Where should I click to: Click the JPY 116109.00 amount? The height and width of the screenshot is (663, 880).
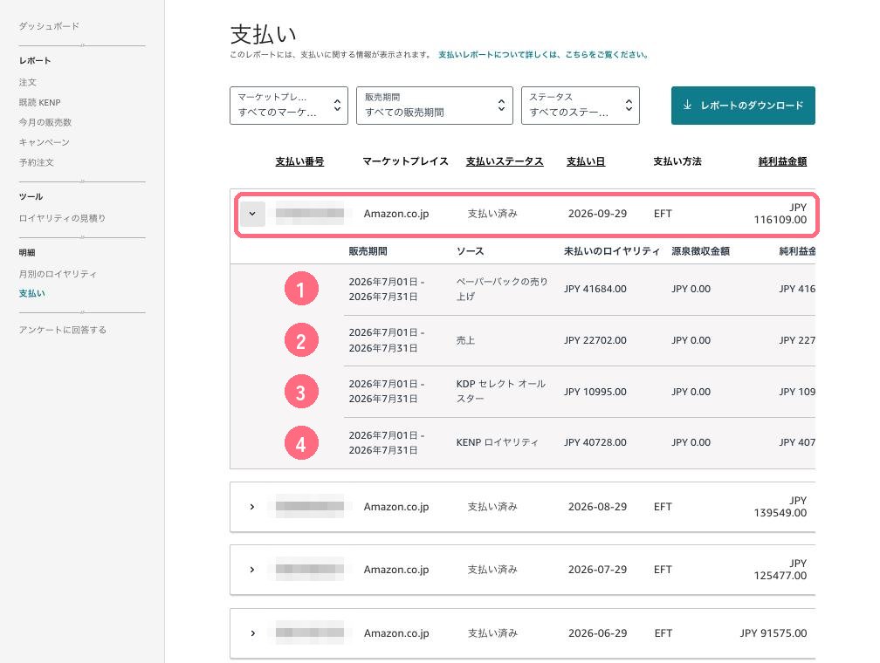pyautogui.click(x=780, y=214)
